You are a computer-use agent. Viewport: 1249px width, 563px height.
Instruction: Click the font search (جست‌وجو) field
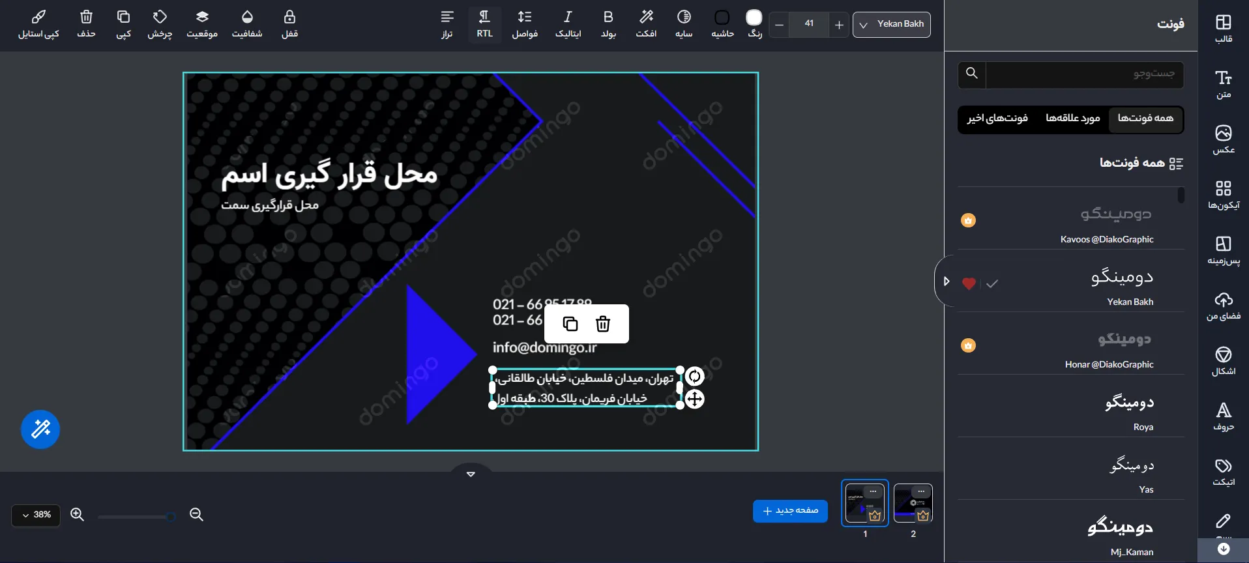(x=1085, y=74)
